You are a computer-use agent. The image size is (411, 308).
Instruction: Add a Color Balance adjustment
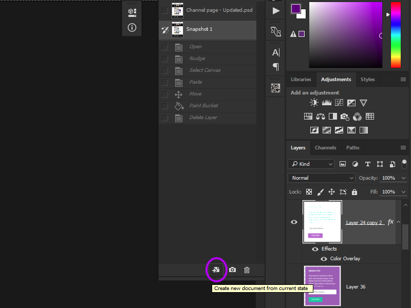click(320, 117)
